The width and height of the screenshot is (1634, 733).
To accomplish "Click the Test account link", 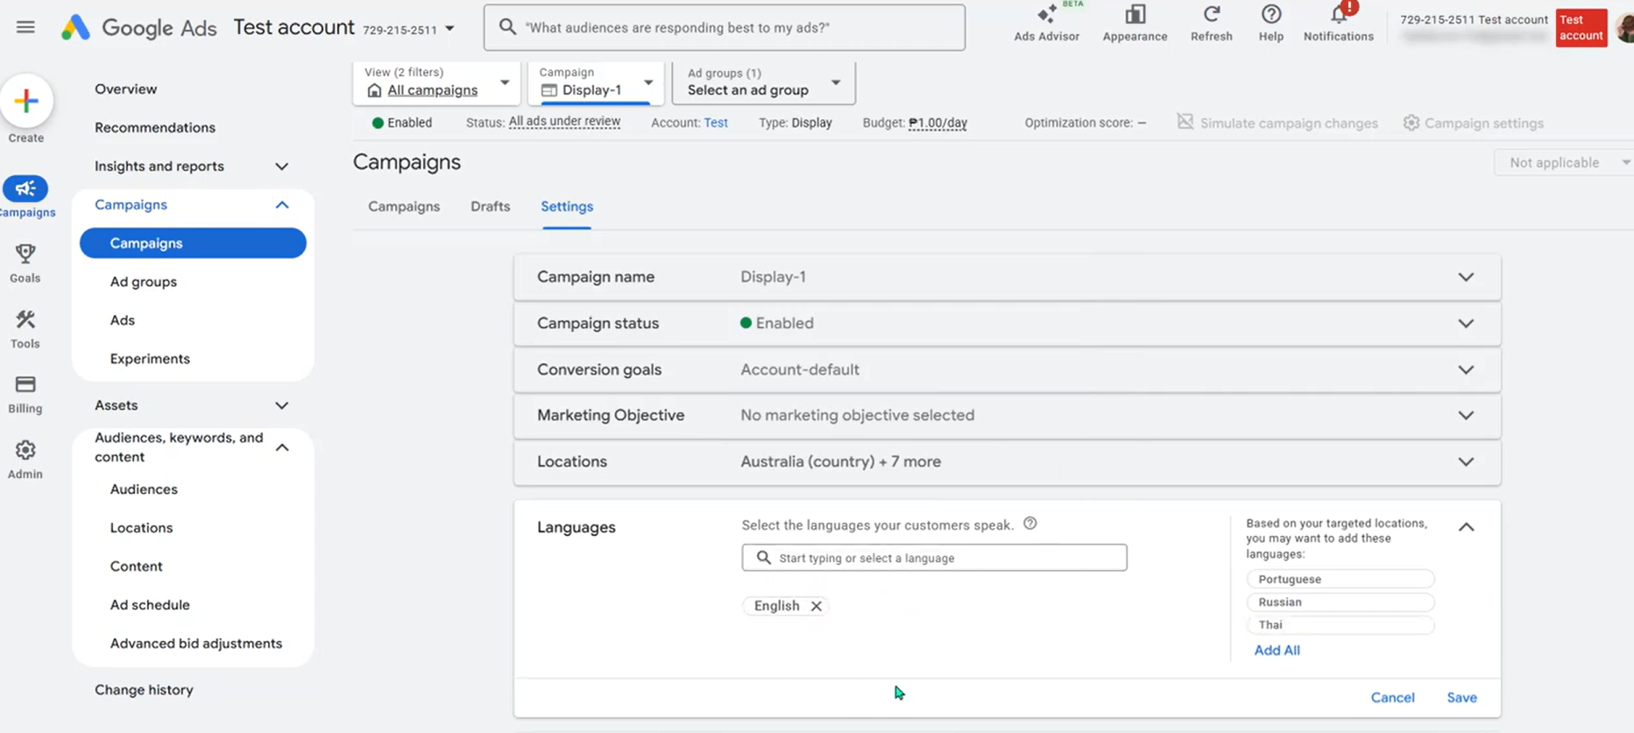I will pyautogui.click(x=715, y=123).
